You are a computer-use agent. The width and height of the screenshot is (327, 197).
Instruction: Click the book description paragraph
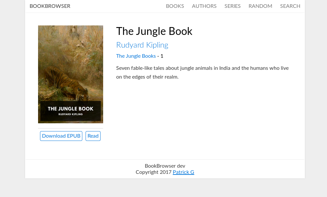[x=202, y=72]
